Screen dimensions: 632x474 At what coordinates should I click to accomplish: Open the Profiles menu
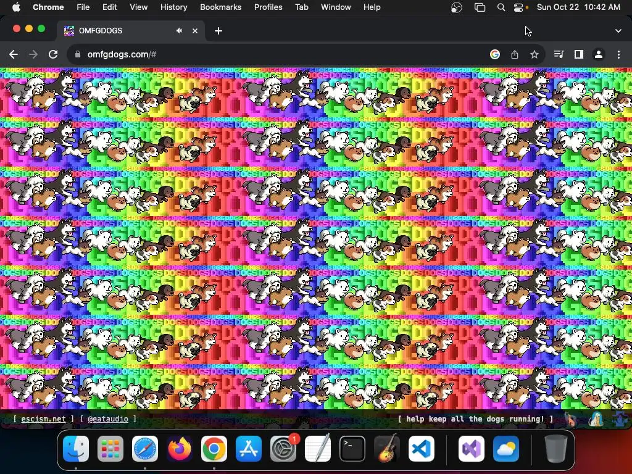[268, 7]
